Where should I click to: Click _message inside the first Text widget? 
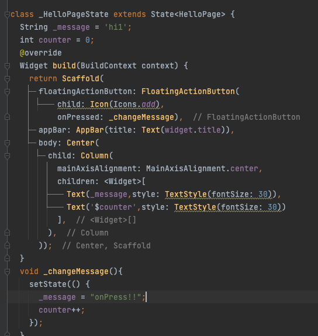point(109,195)
